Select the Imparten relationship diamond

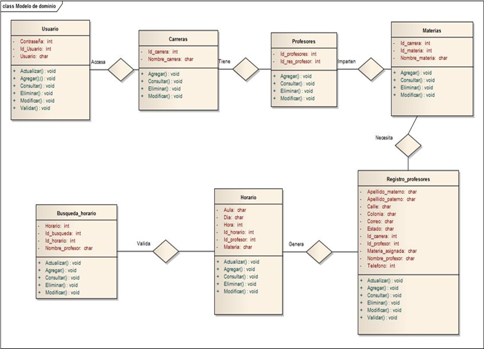coord(371,69)
